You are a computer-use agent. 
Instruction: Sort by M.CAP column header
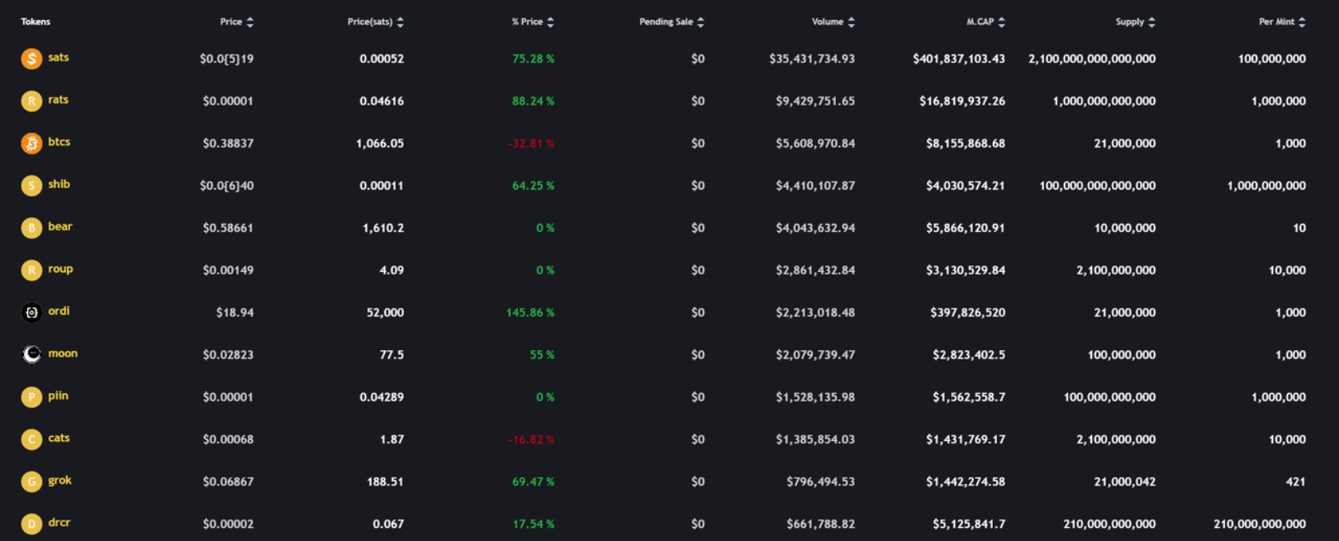[981, 22]
